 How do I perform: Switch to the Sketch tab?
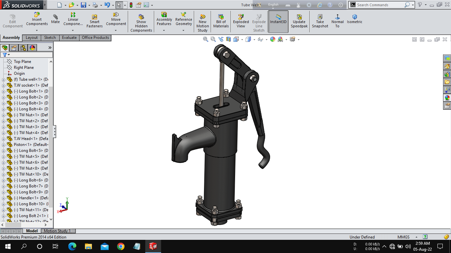(x=50, y=38)
